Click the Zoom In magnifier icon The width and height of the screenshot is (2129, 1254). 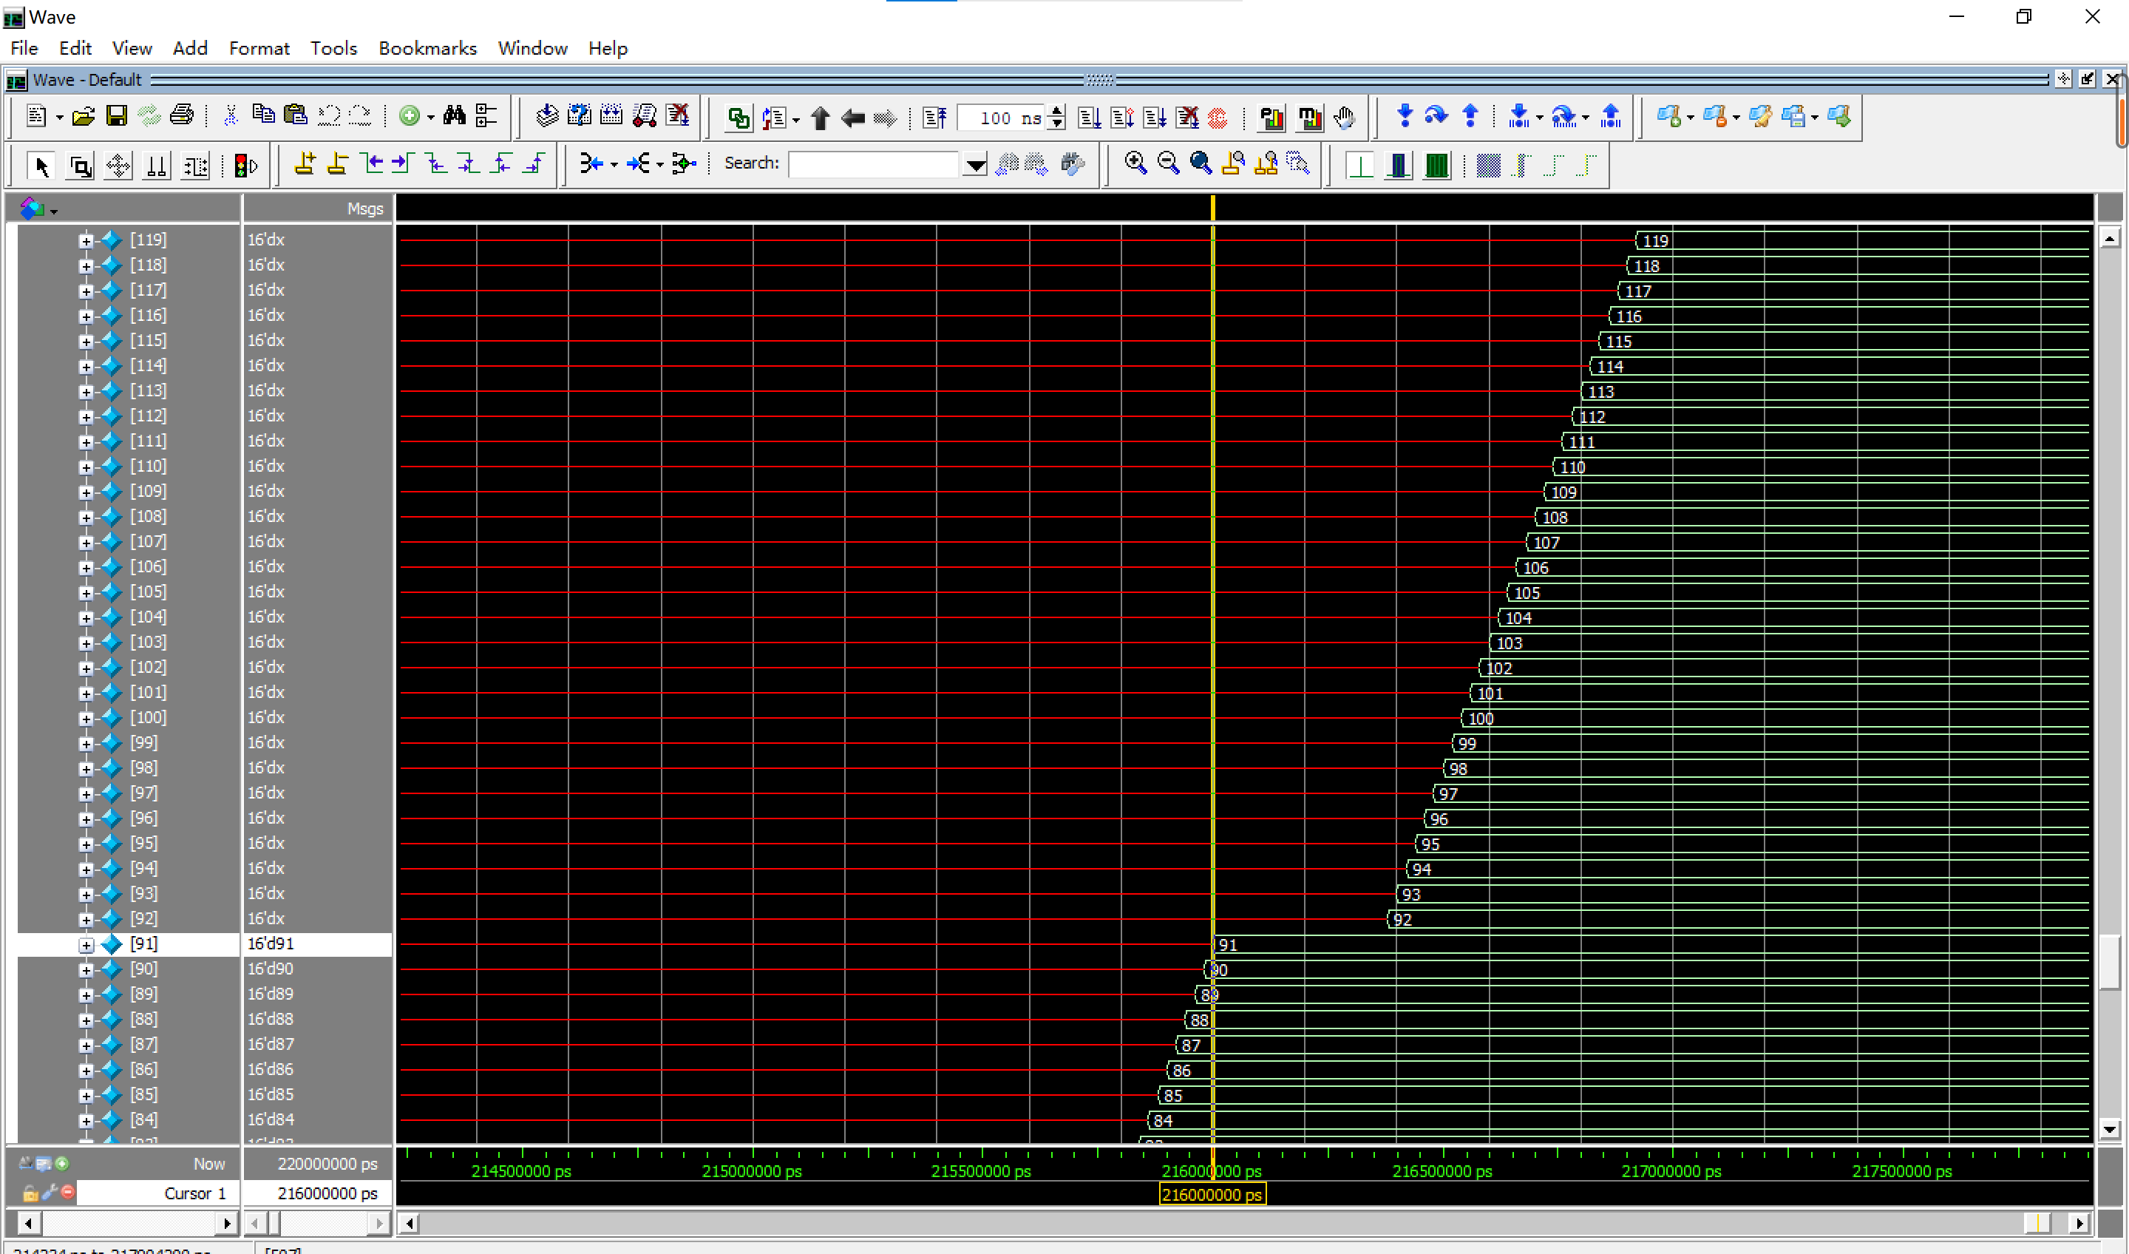click(x=1135, y=163)
